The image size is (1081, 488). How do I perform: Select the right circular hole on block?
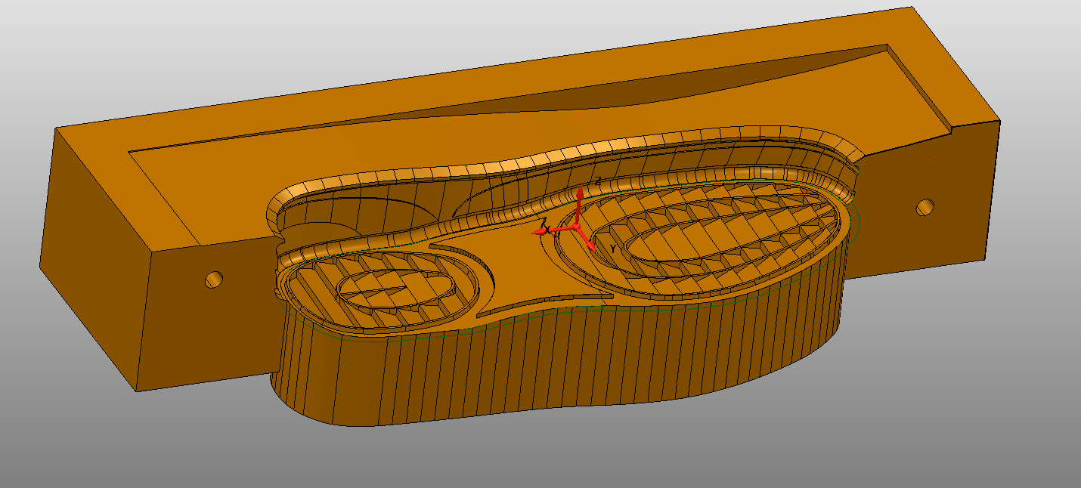point(925,206)
